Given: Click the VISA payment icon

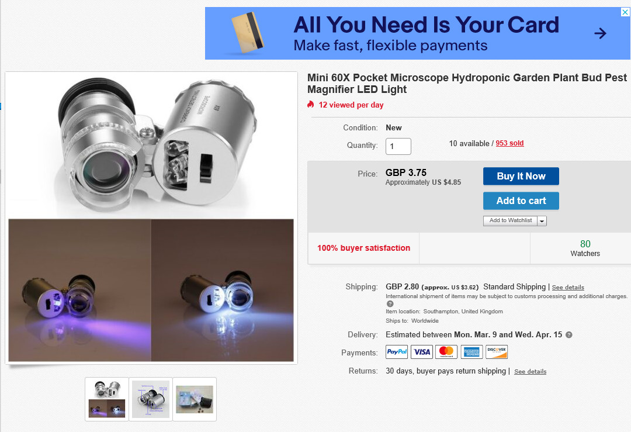Looking at the screenshot, I should (422, 352).
